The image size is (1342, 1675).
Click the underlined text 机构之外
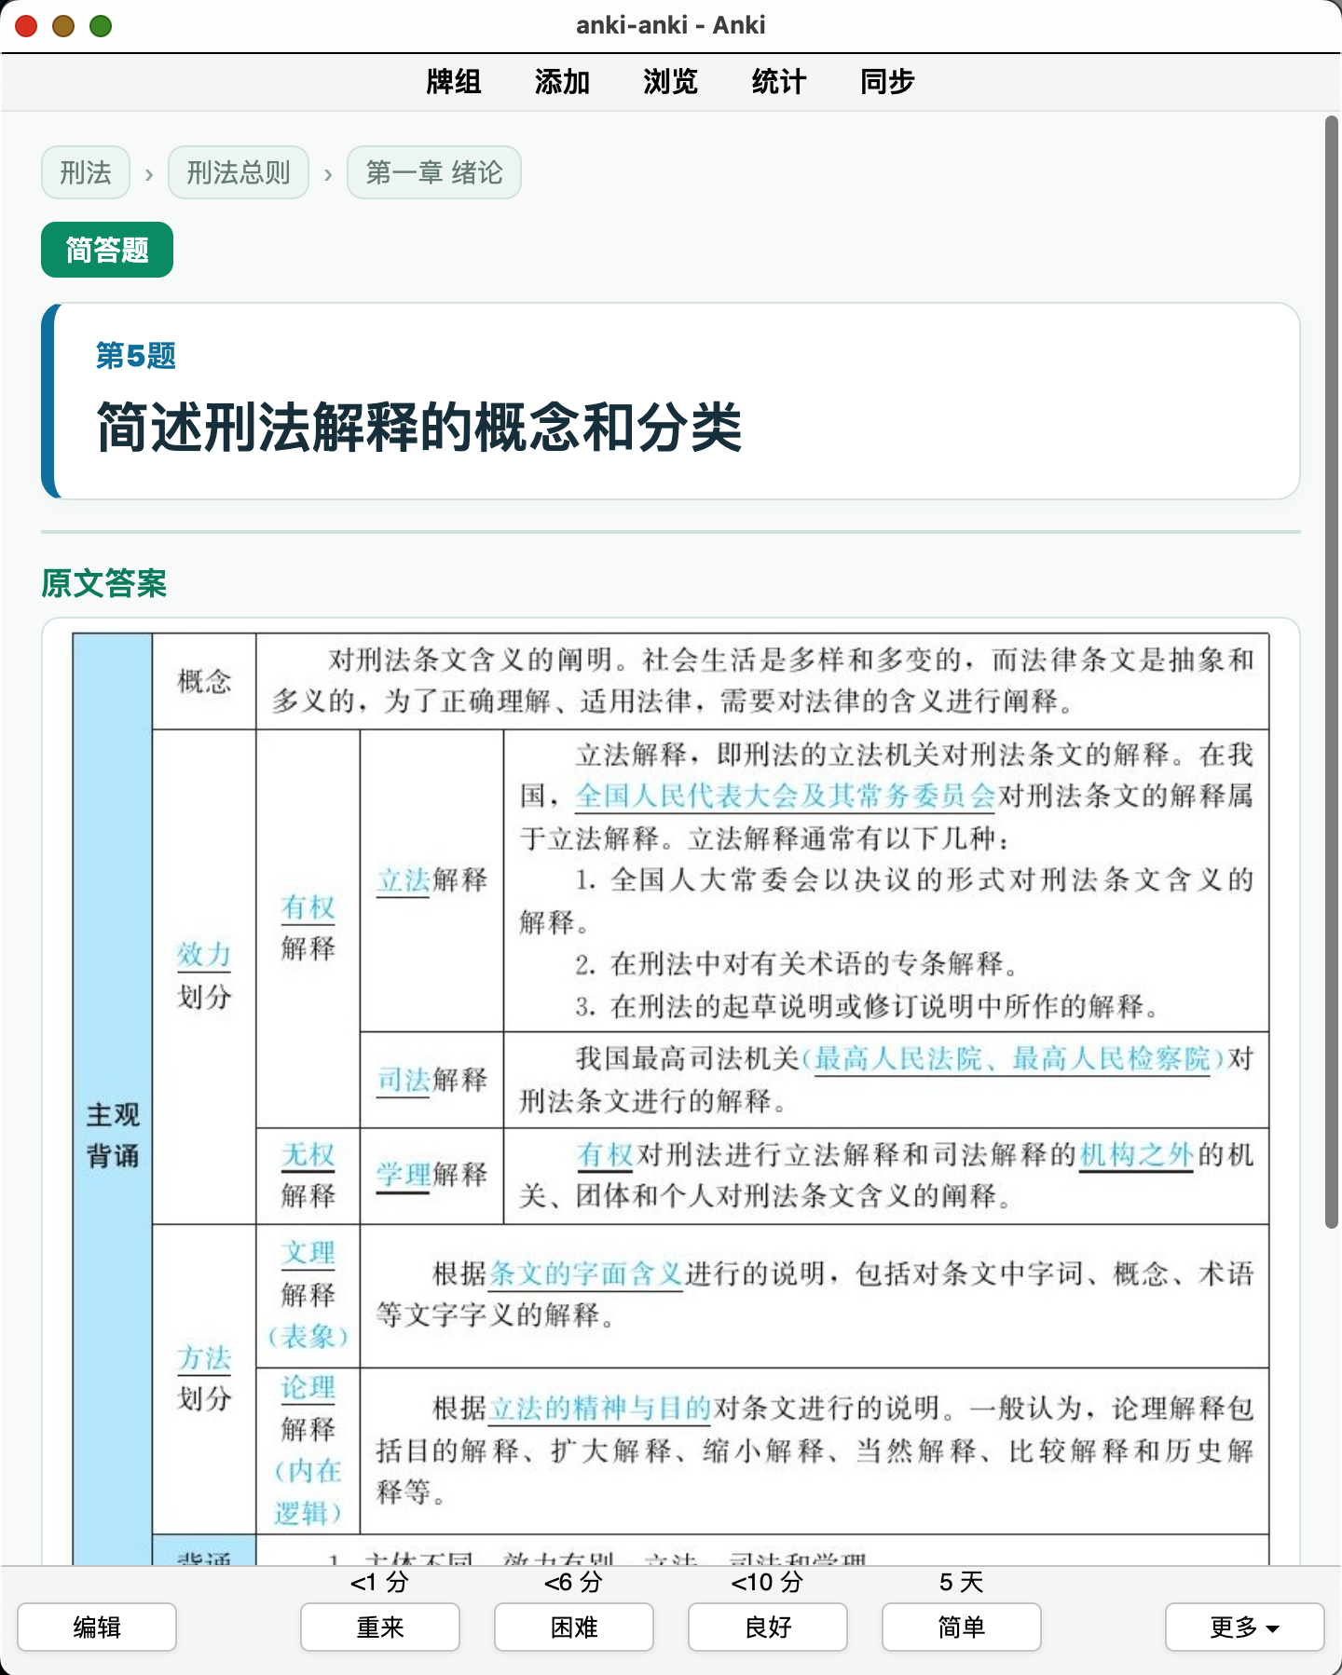pyautogui.click(x=1136, y=1155)
